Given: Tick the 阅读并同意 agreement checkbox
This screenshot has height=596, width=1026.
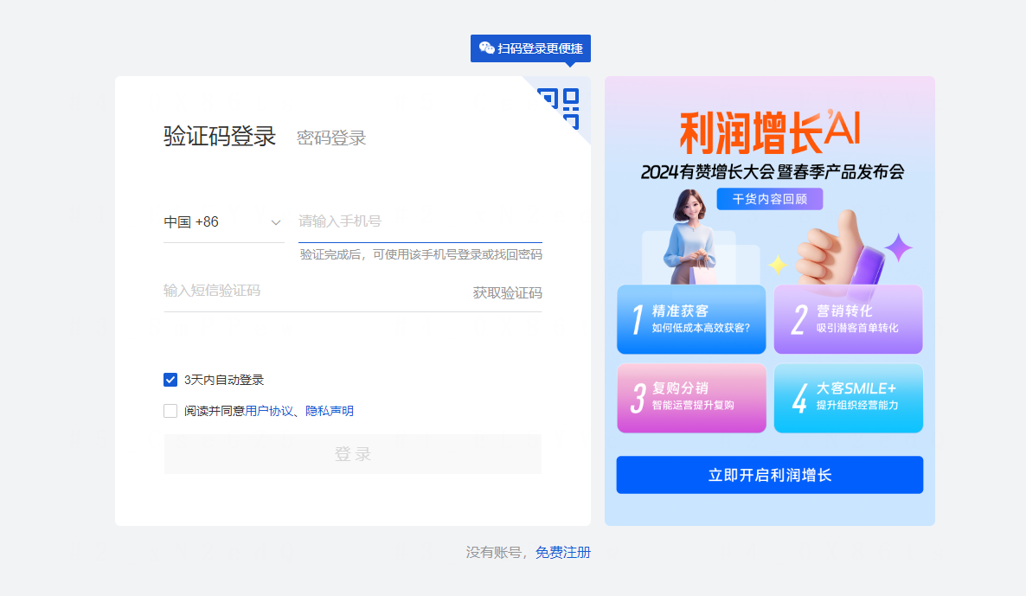Looking at the screenshot, I should pyautogui.click(x=170, y=411).
